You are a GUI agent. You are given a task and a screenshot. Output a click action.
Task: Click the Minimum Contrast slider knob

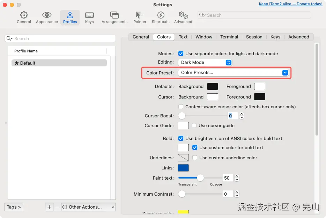(x=182, y=194)
